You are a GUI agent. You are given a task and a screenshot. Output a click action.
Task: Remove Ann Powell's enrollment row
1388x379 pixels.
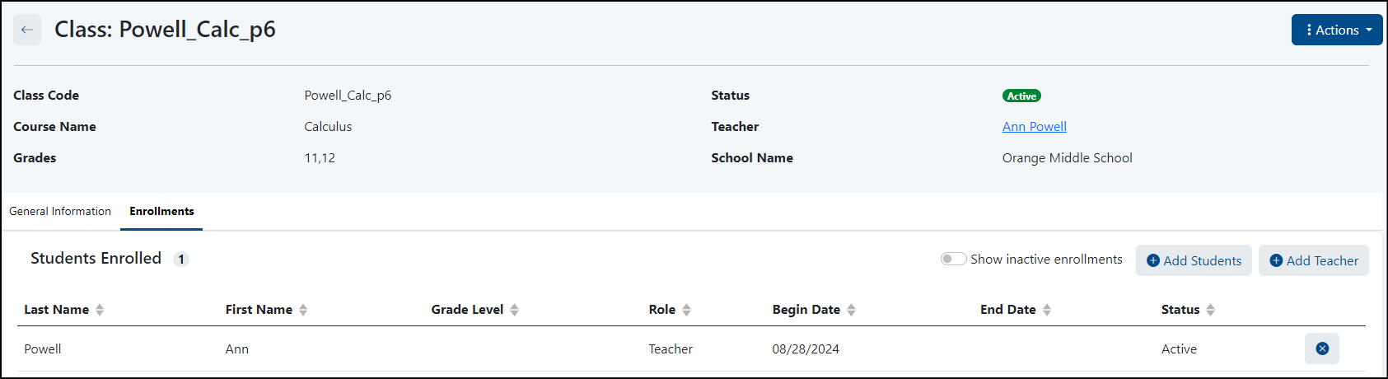[x=1321, y=349]
